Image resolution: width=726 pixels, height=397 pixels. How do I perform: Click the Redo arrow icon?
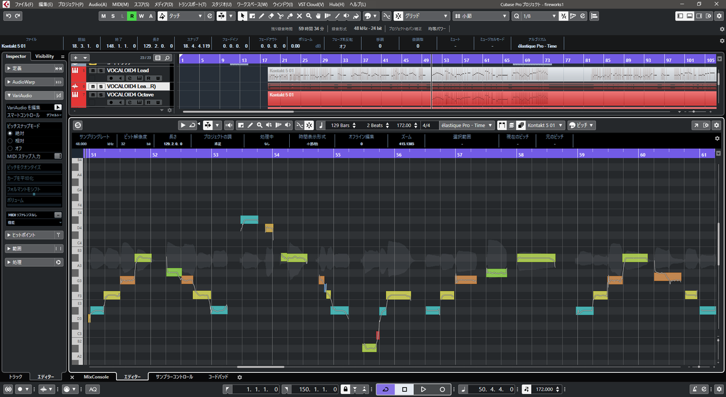point(18,16)
